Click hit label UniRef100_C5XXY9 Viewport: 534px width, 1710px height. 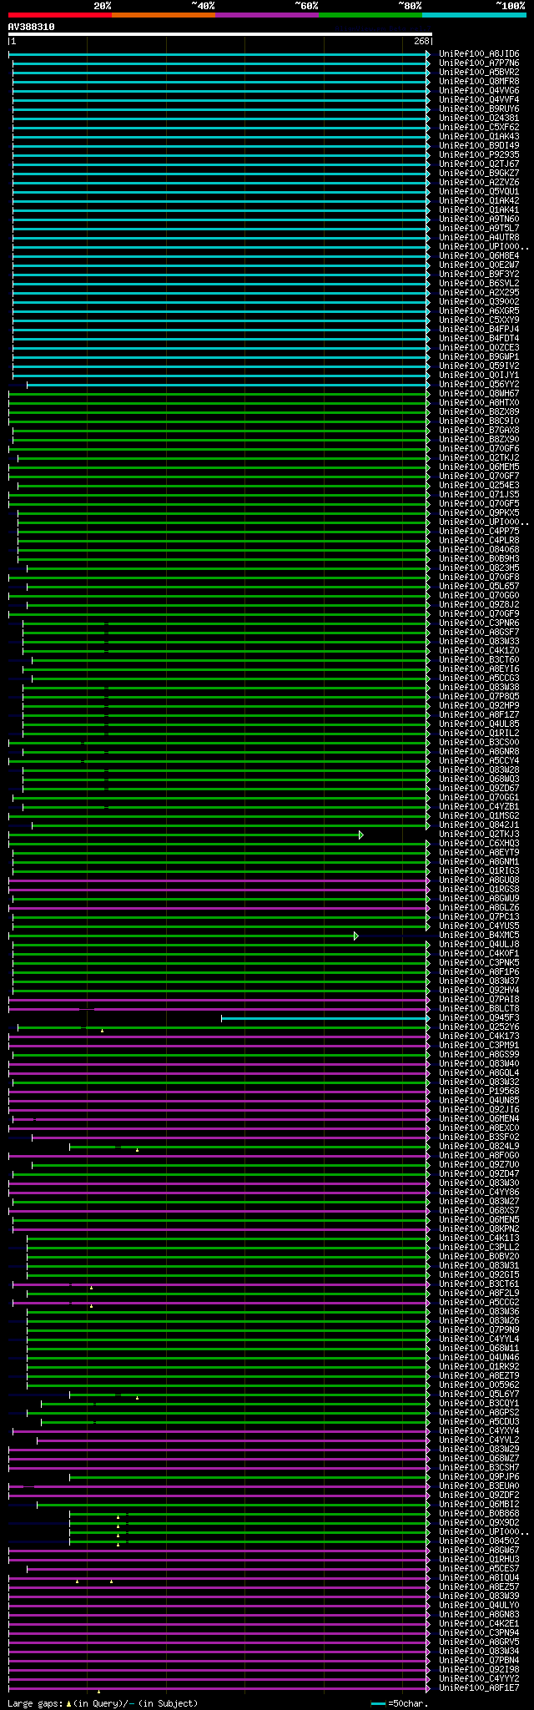tap(479, 320)
